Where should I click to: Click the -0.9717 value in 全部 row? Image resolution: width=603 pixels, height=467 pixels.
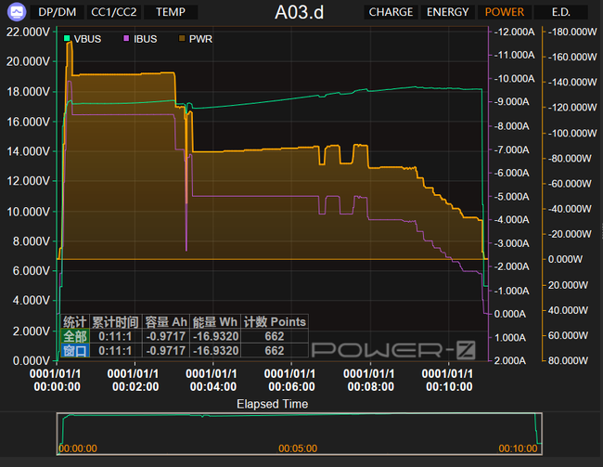166,336
